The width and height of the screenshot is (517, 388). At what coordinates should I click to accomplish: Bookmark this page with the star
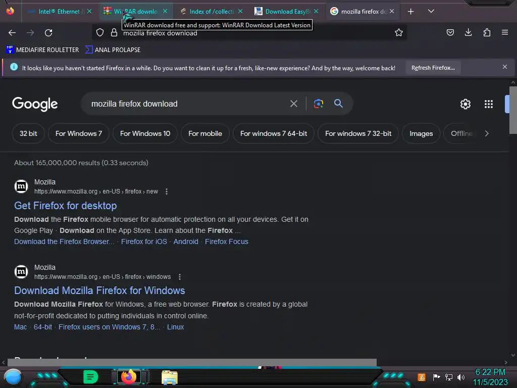(399, 32)
